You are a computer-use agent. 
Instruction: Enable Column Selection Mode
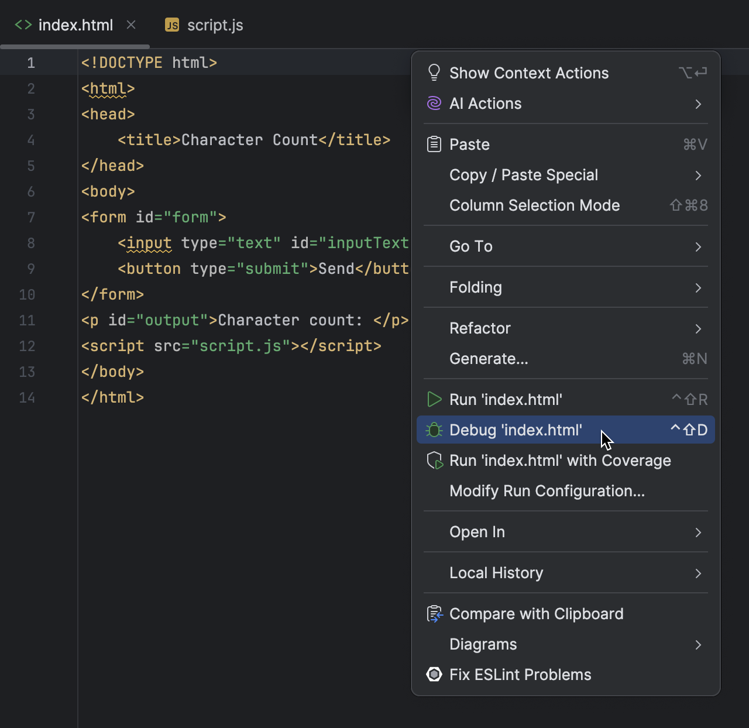(x=534, y=205)
